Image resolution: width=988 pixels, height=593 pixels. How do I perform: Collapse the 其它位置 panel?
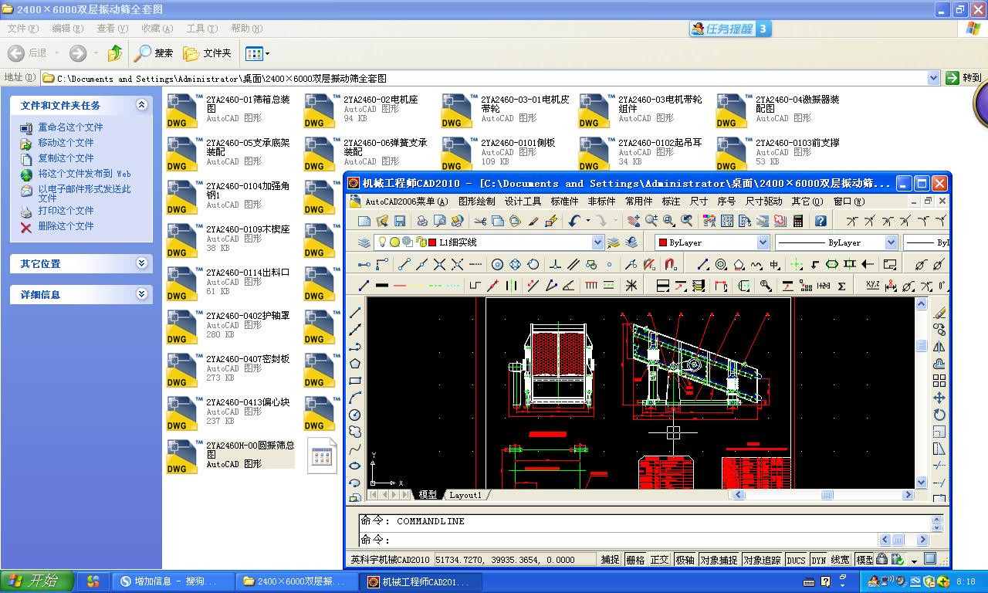coord(141,263)
